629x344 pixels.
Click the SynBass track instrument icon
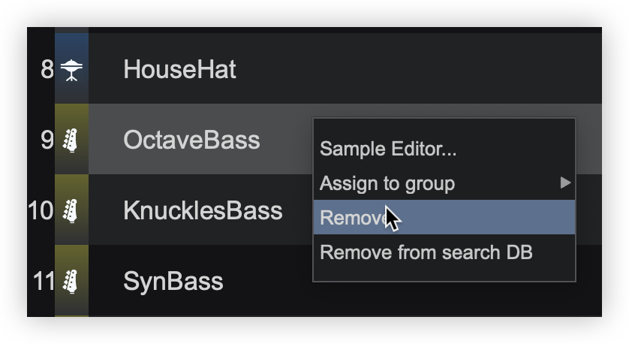point(71,281)
